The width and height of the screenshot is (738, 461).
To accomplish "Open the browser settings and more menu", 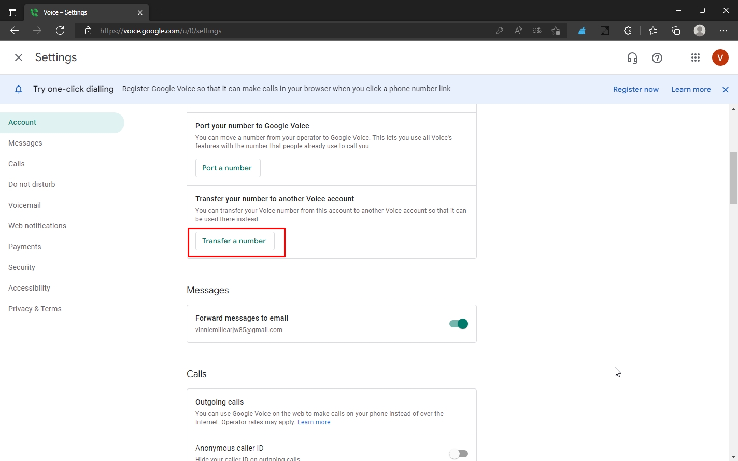I will 723,31.
